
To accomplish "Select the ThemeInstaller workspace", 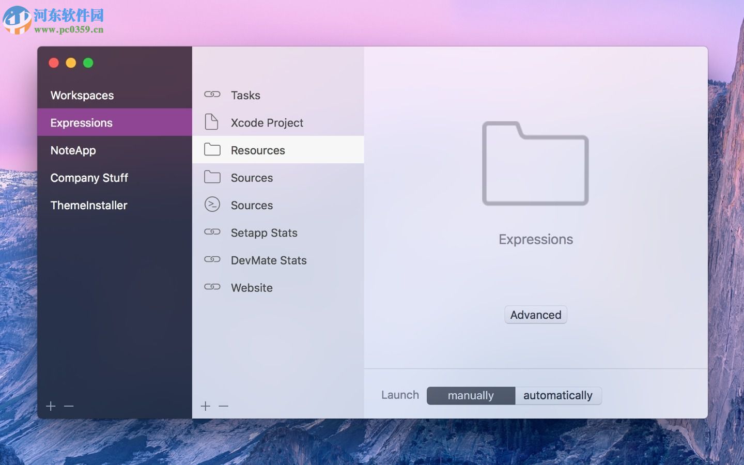I will point(88,205).
